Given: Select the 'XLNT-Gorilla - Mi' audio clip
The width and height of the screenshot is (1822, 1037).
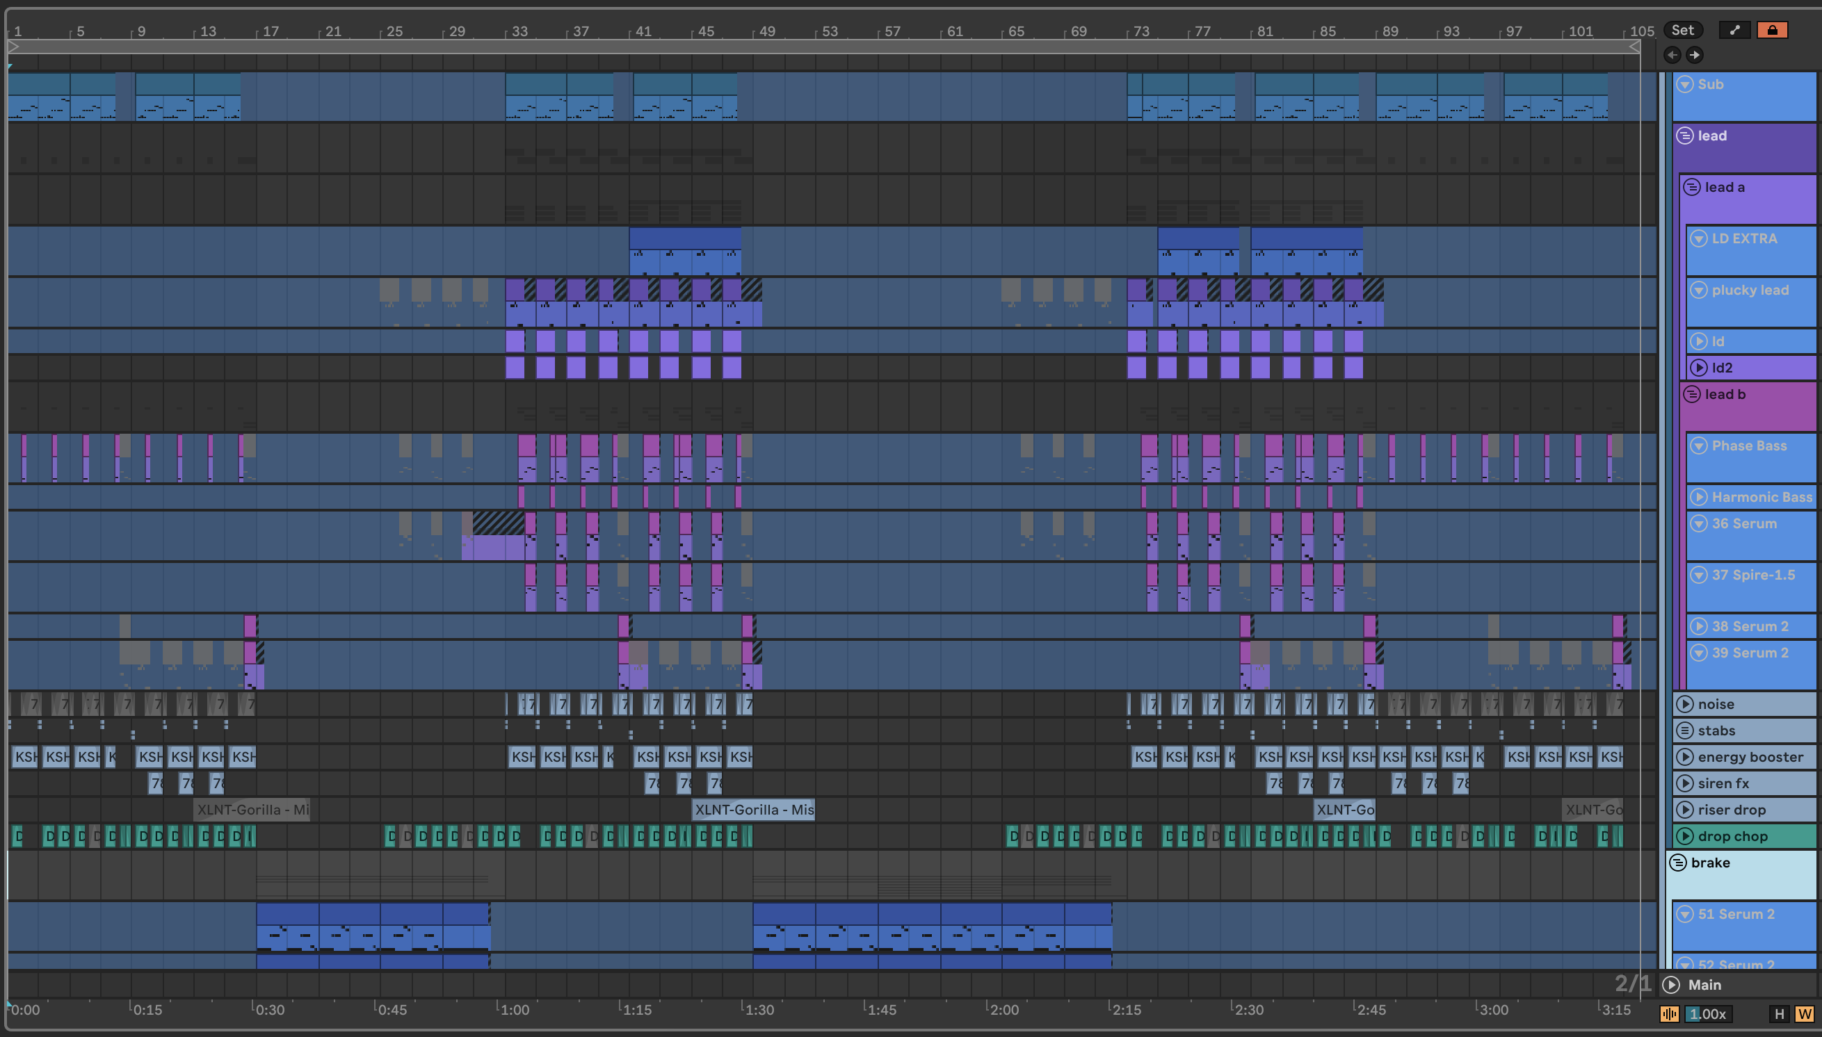Looking at the screenshot, I should coord(252,810).
